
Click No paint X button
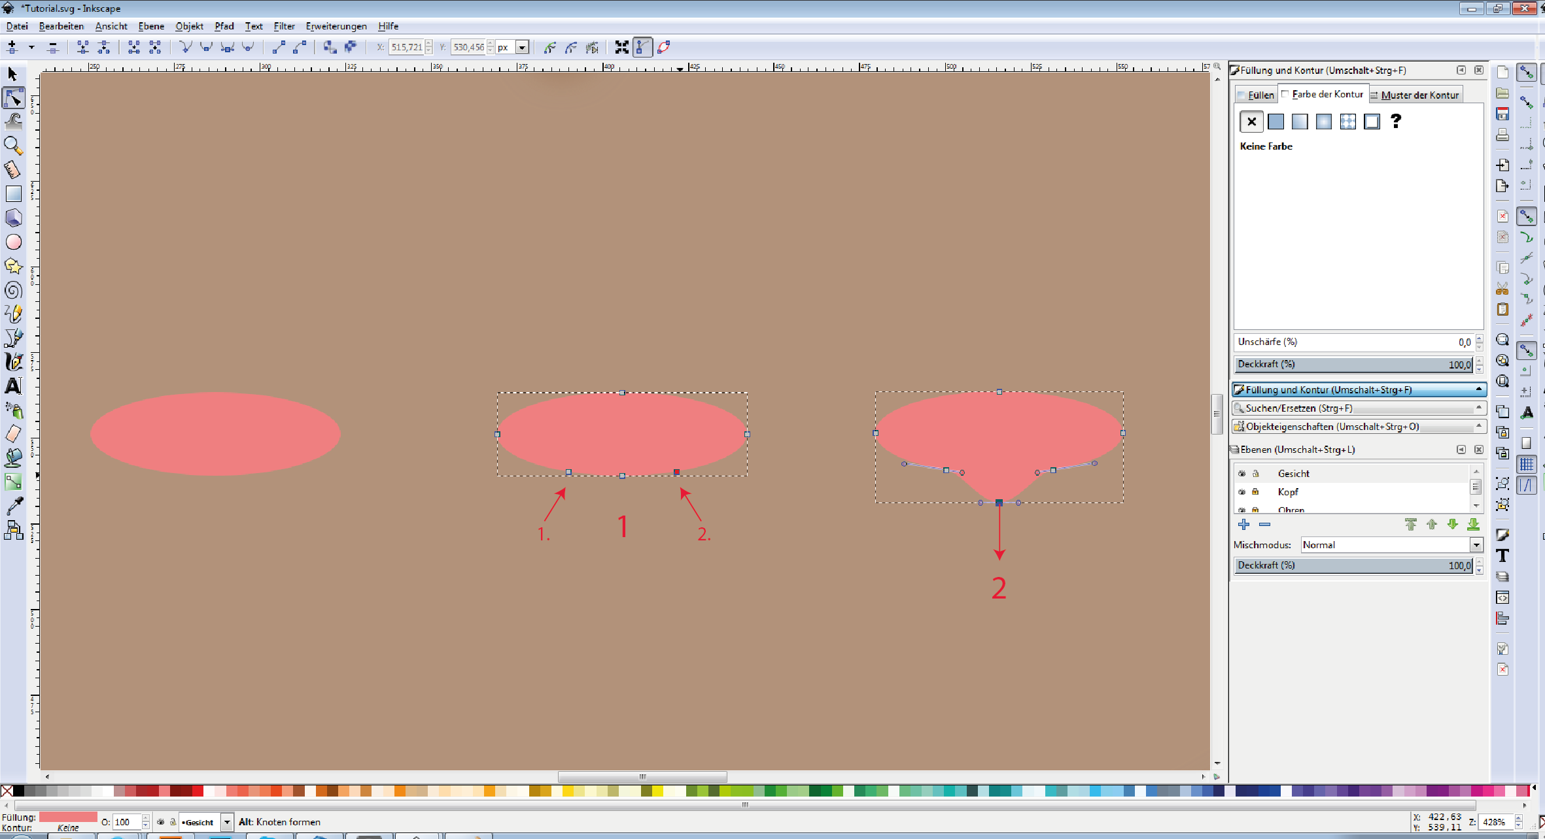(x=1251, y=122)
